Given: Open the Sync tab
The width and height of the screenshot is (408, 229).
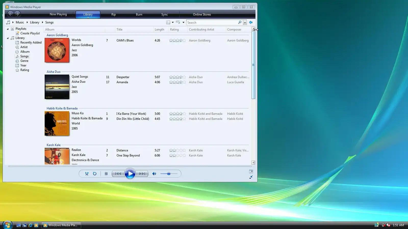Looking at the screenshot, I should 164,15.
